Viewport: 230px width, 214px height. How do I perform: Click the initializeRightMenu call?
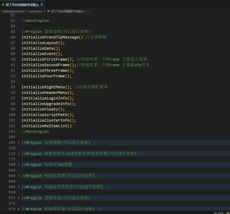click(47, 87)
